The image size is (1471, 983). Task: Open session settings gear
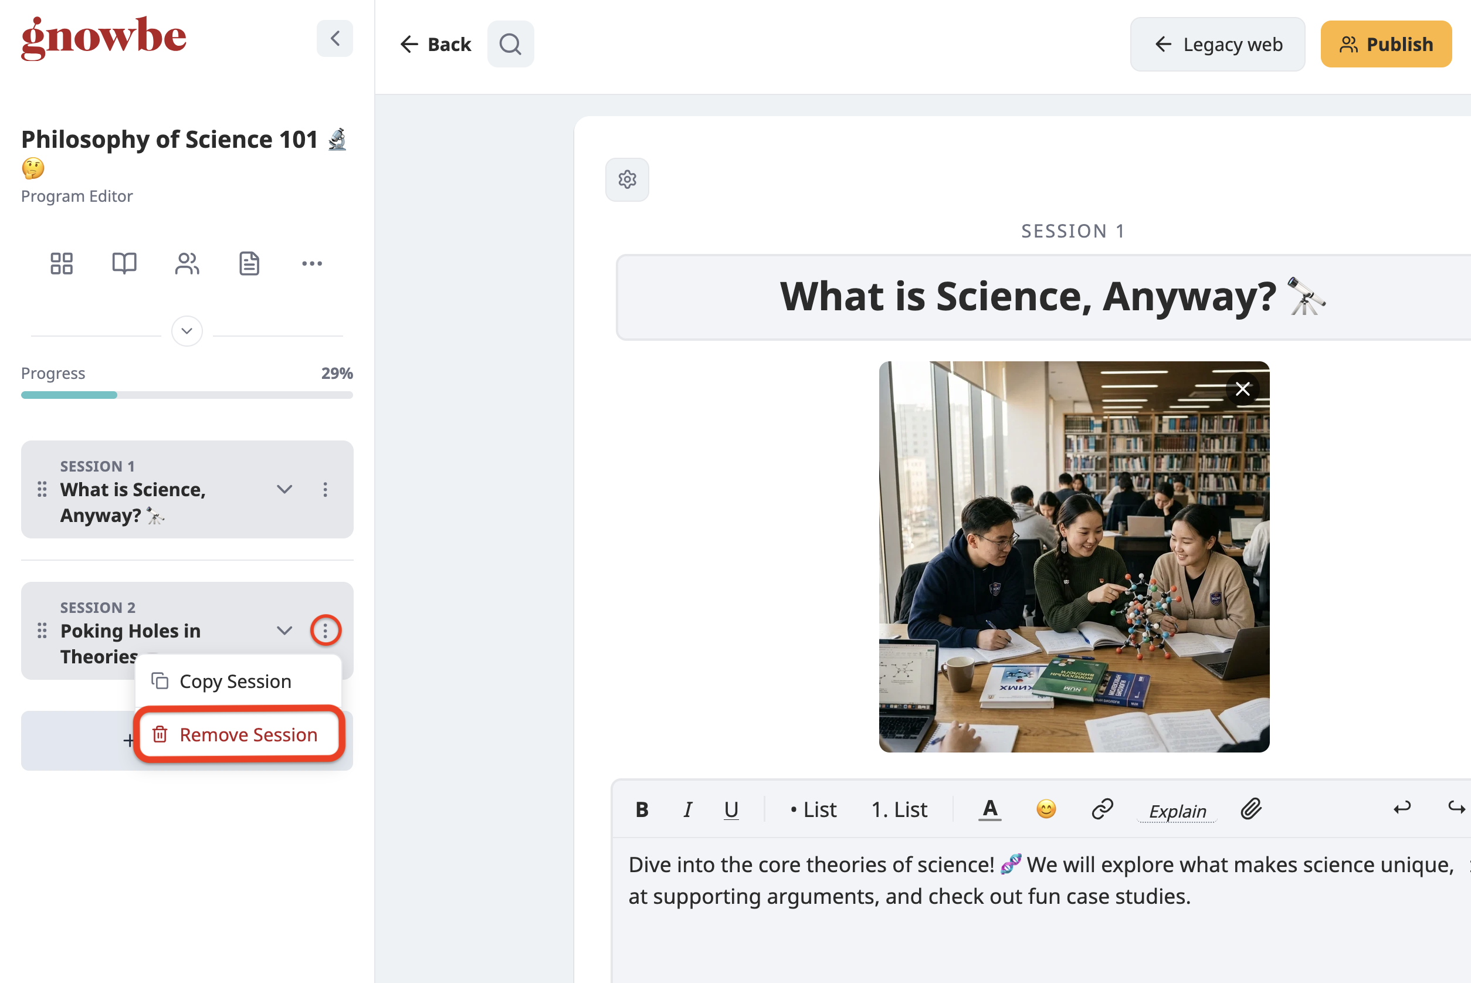coord(627,179)
